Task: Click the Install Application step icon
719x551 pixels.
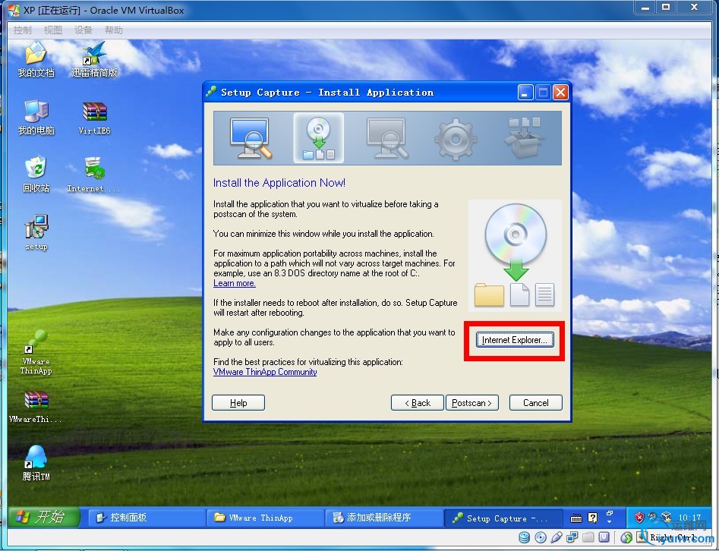Action: pos(319,138)
